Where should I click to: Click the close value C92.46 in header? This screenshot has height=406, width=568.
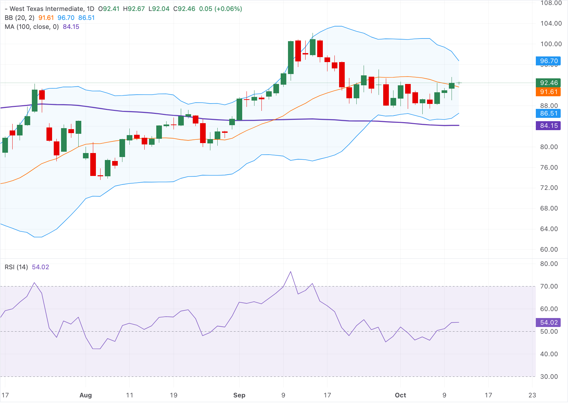184,9
